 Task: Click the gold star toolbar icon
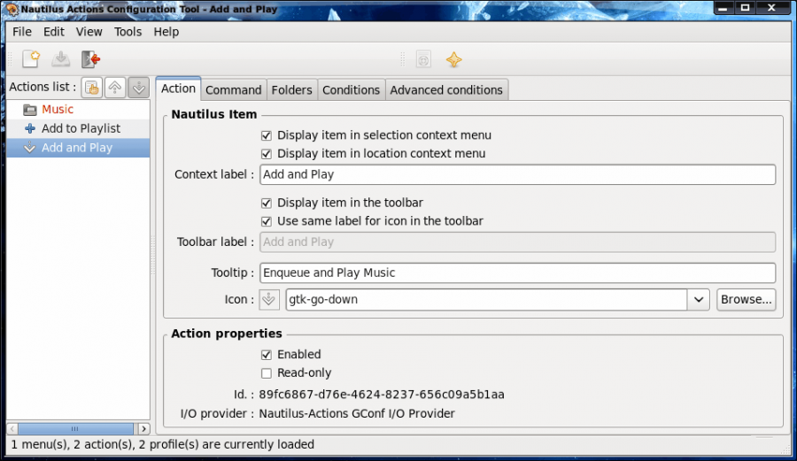tap(453, 59)
